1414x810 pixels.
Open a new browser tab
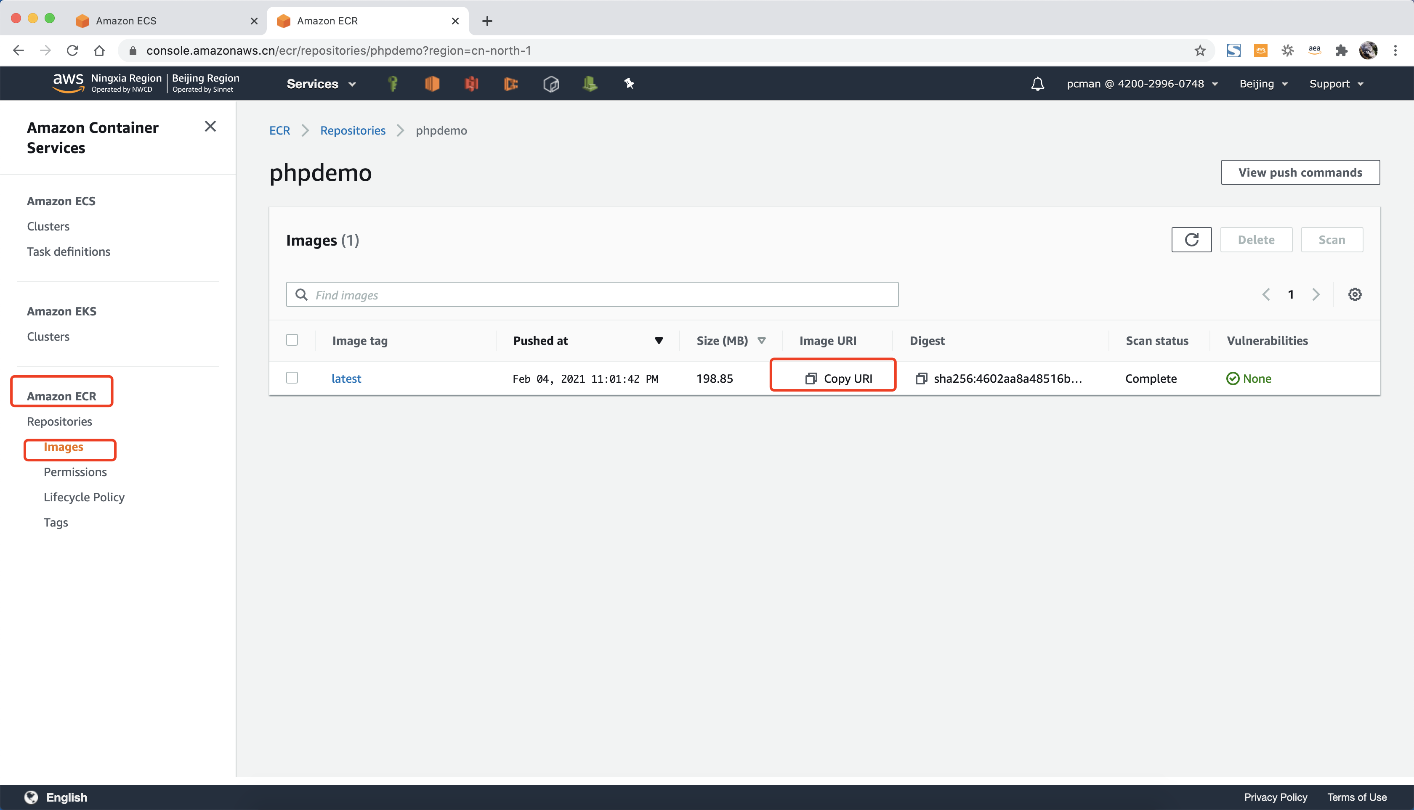(487, 21)
